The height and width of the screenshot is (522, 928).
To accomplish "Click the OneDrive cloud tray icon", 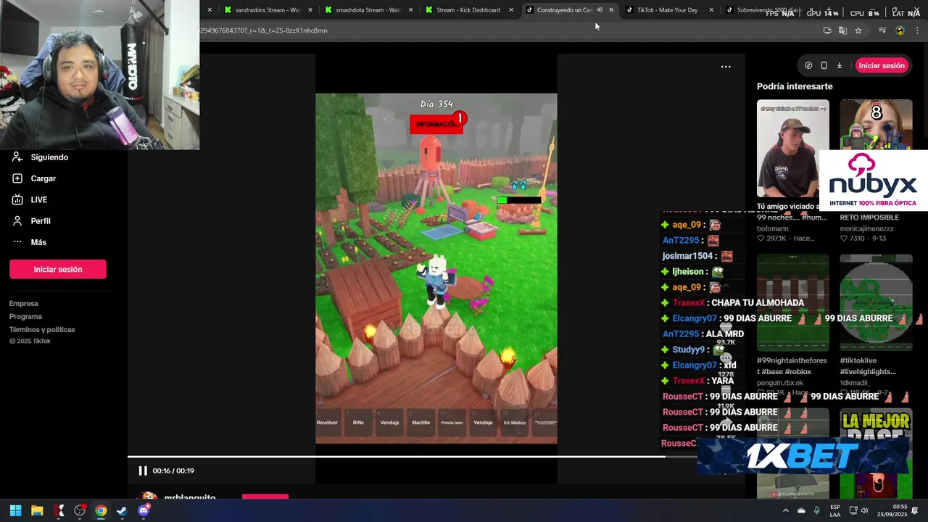I will (x=801, y=510).
